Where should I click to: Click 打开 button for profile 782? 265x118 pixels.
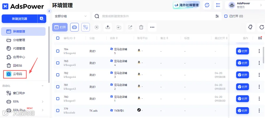tap(243, 75)
